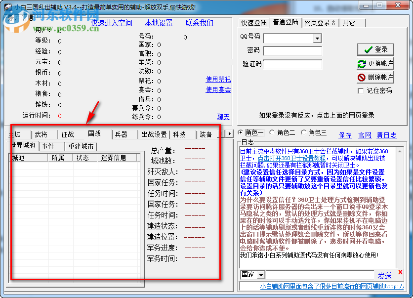Click the green checkmark 登录 button
The height and width of the screenshot is (298, 413).
tap(375, 49)
